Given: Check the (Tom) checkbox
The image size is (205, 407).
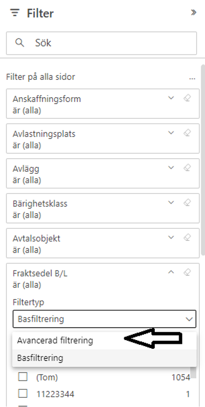Looking at the screenshot, I should pyautogui.click(x=23, y=377).
